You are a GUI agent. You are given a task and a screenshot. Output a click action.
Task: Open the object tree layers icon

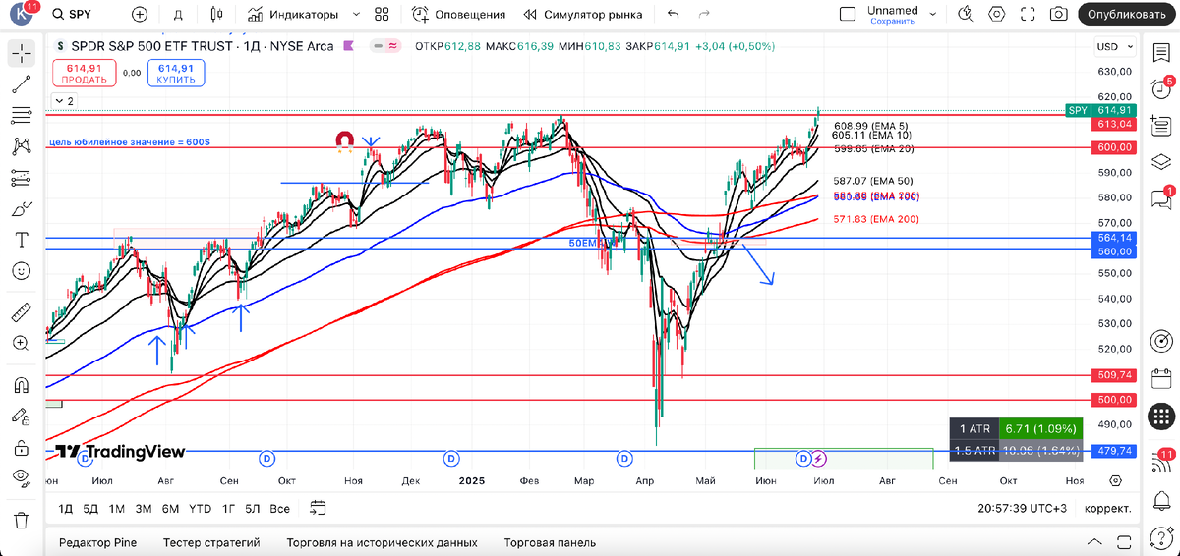(x=1161, y=161)
